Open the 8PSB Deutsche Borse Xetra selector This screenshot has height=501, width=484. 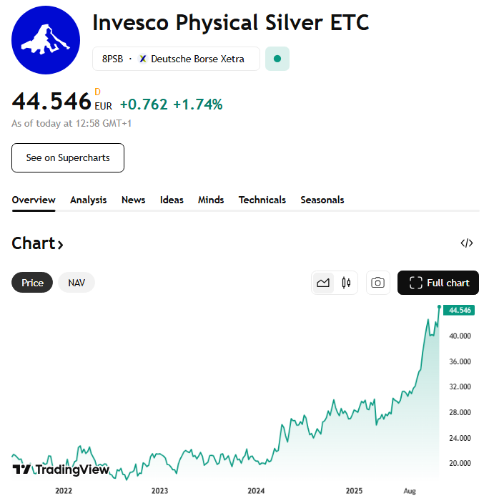[x=176, y=59]
